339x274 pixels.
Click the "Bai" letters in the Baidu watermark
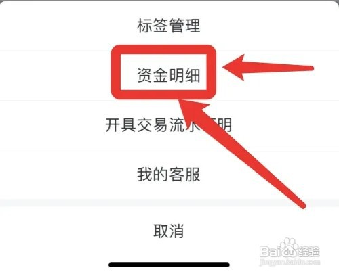coord(269,251)
